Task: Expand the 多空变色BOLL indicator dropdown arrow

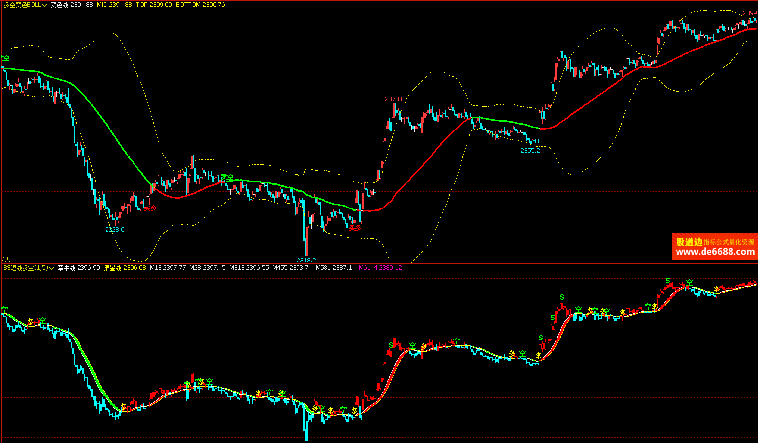Action: click(x=45, y=5)
